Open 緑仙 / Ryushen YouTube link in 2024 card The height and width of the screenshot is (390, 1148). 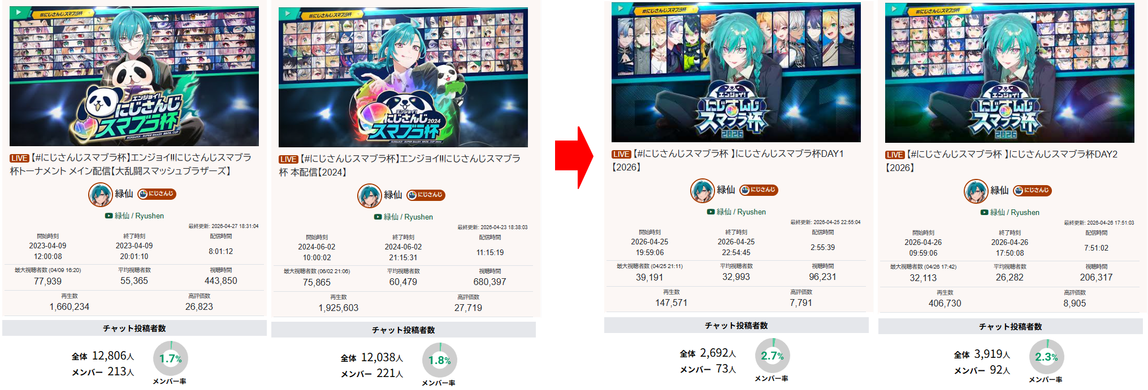(404, 217)
